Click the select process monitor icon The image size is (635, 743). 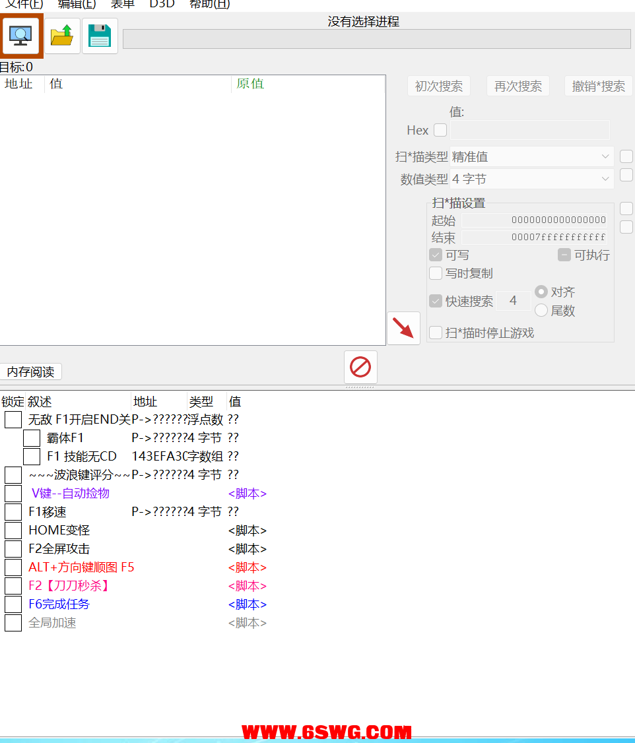click(x=21, y=36)
